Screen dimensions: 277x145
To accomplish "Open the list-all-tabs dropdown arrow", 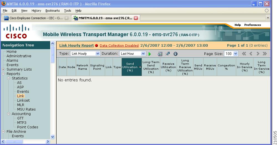I will point(268,18).
